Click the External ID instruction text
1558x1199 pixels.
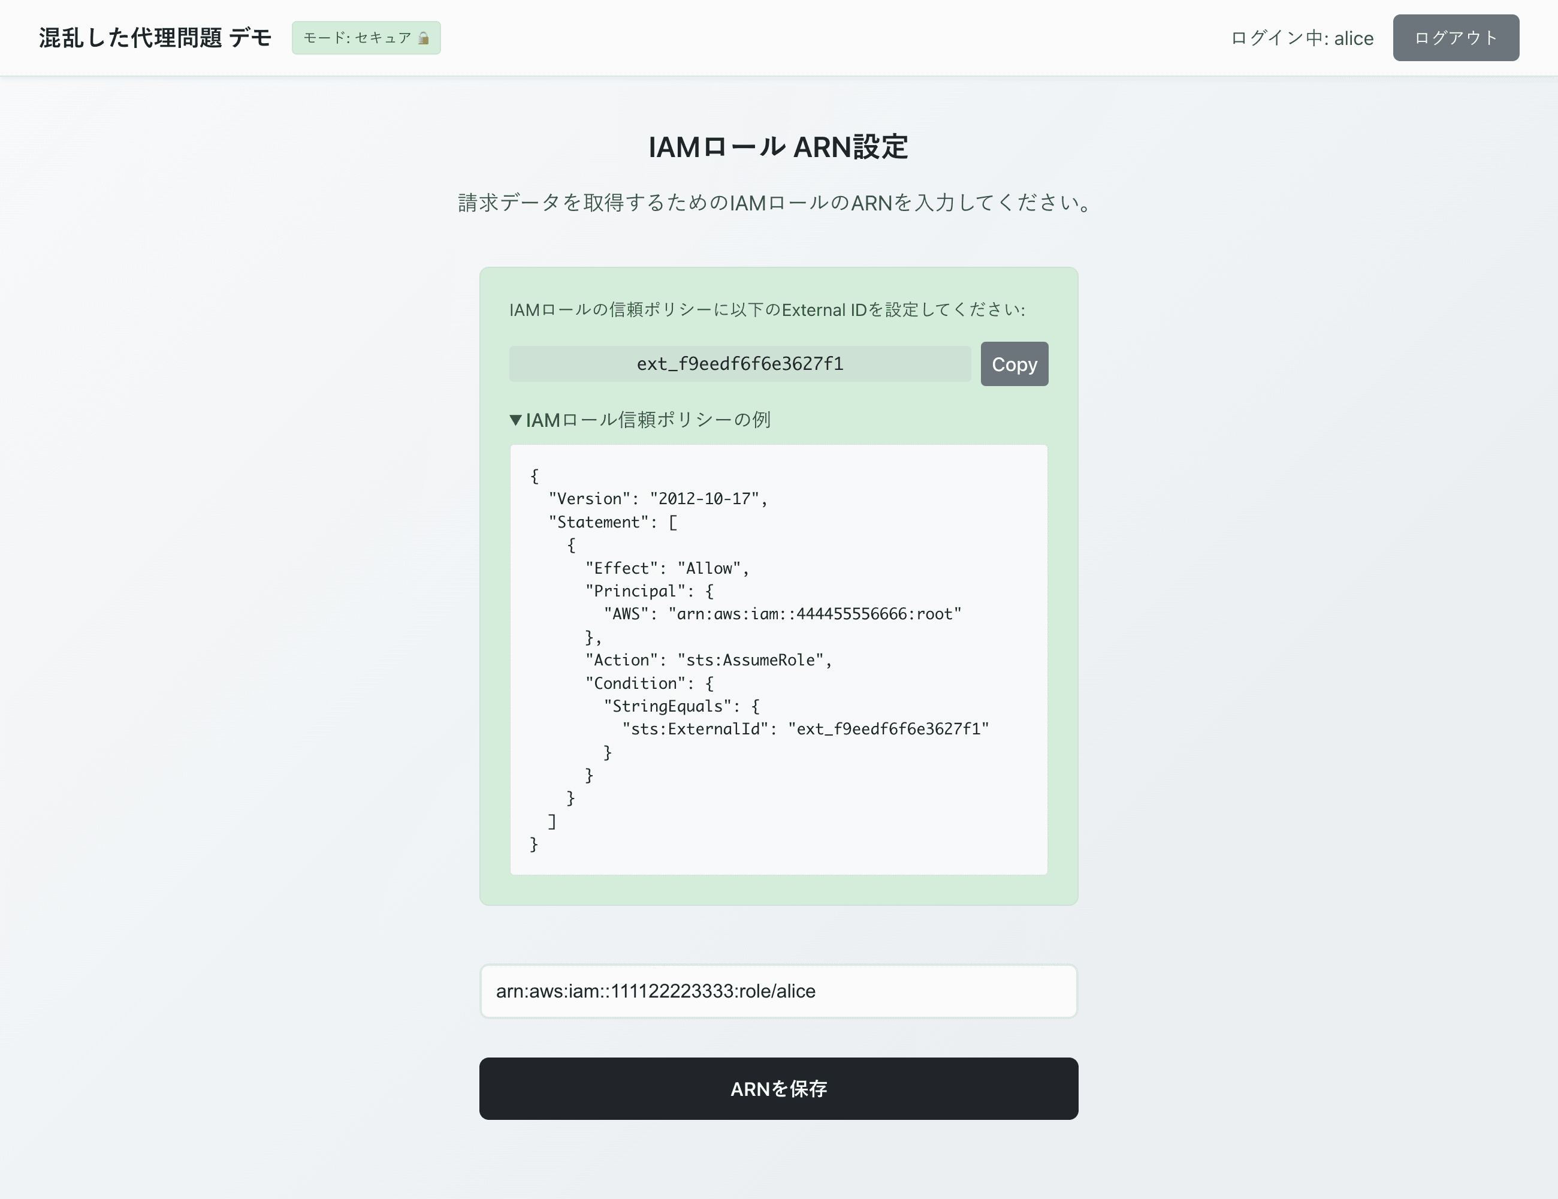click(767, 310)
